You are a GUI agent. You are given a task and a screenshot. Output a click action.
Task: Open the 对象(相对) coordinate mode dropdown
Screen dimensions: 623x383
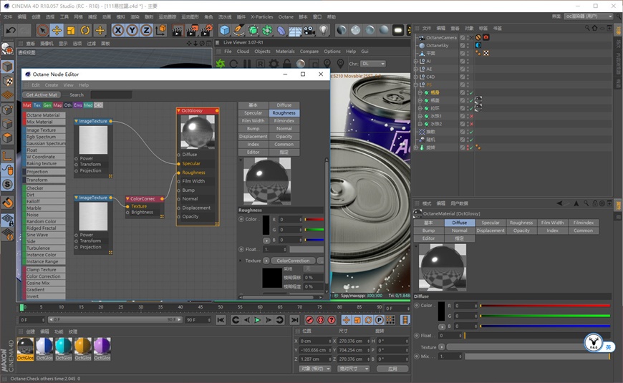(315, 369)
